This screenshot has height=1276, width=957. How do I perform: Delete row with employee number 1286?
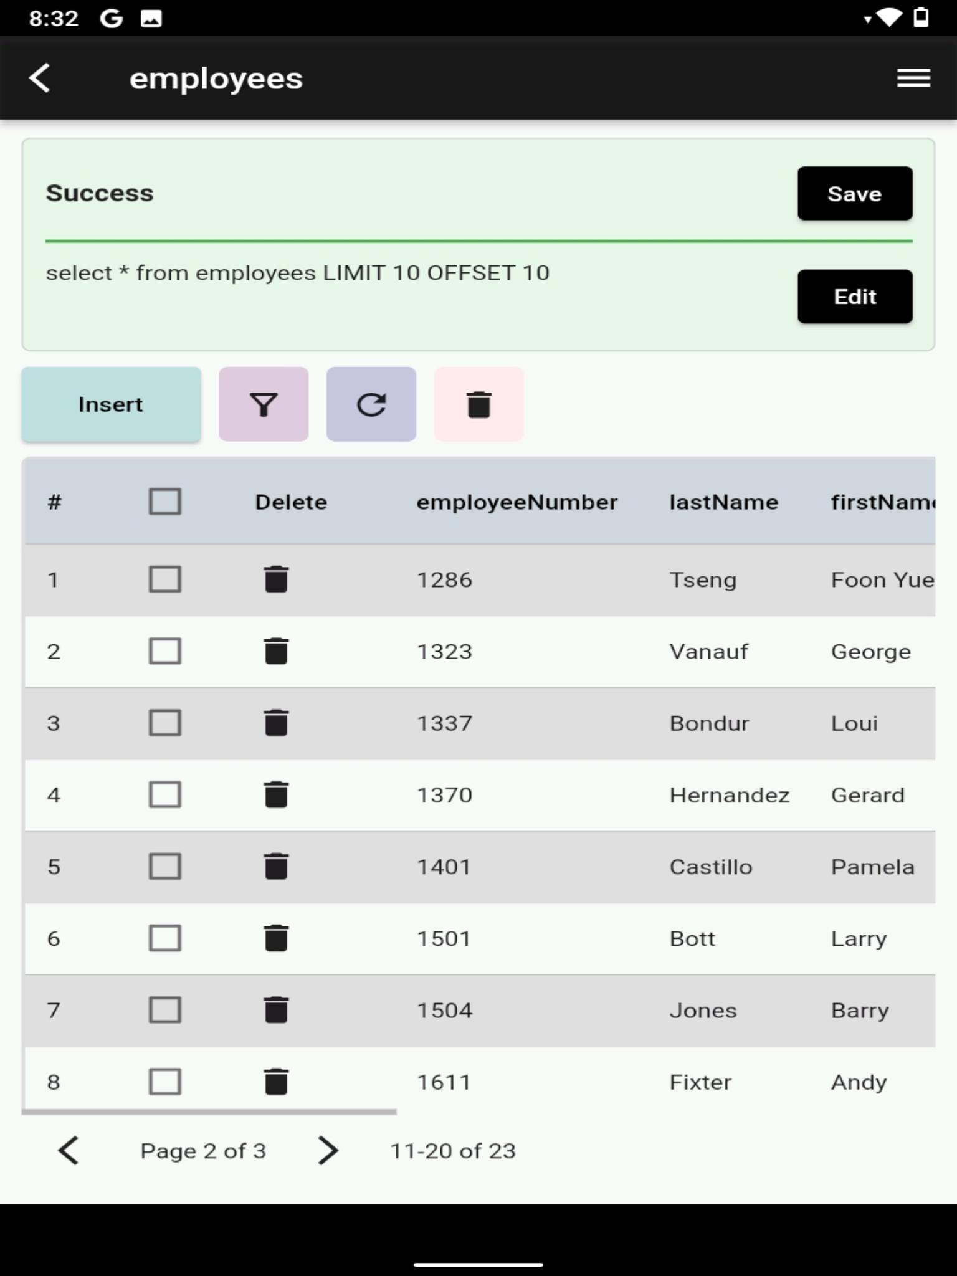(x=276, y=579)
